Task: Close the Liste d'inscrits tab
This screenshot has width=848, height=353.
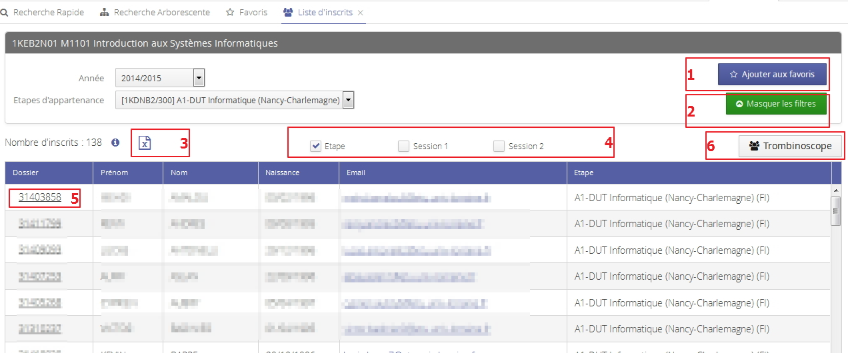Action: pos(361,13)
